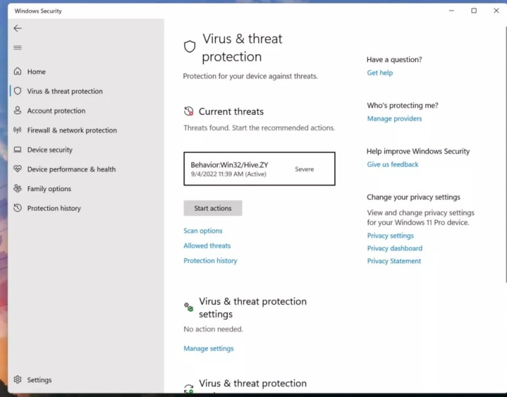Open Protection history in the sidebar

54,209
